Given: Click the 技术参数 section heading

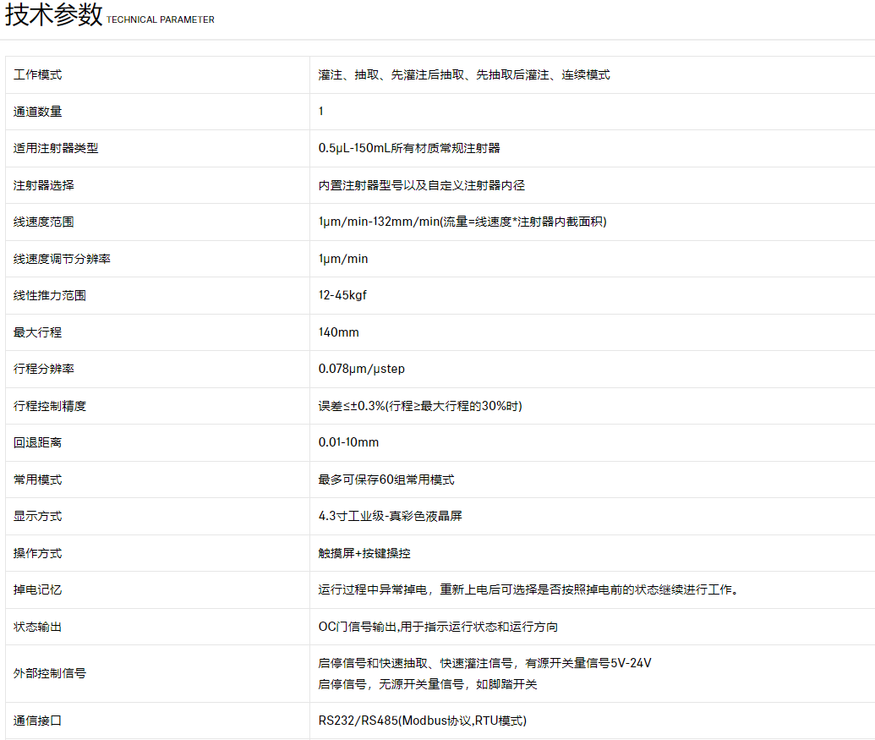Looking at the screenshot, I should pyautogui.click(x=54, y=15).
